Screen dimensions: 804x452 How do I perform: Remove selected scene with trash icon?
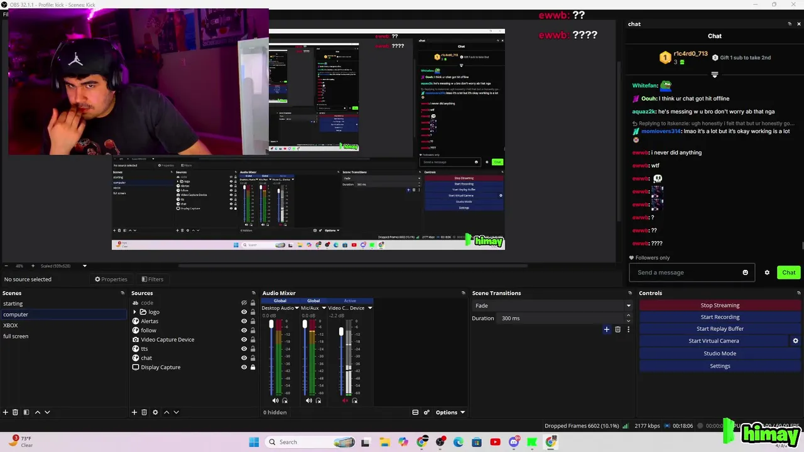click(x=15, y=412)
